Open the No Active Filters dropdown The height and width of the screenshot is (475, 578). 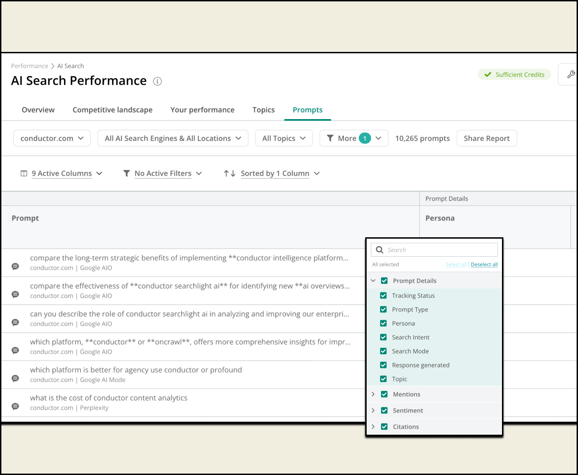tap(163, 173)
